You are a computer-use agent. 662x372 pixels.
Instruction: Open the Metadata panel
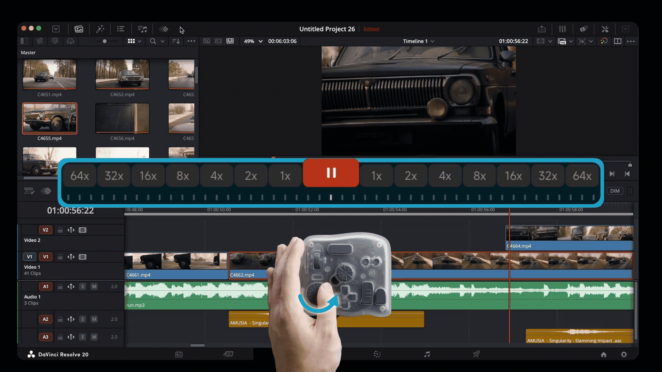583,29
